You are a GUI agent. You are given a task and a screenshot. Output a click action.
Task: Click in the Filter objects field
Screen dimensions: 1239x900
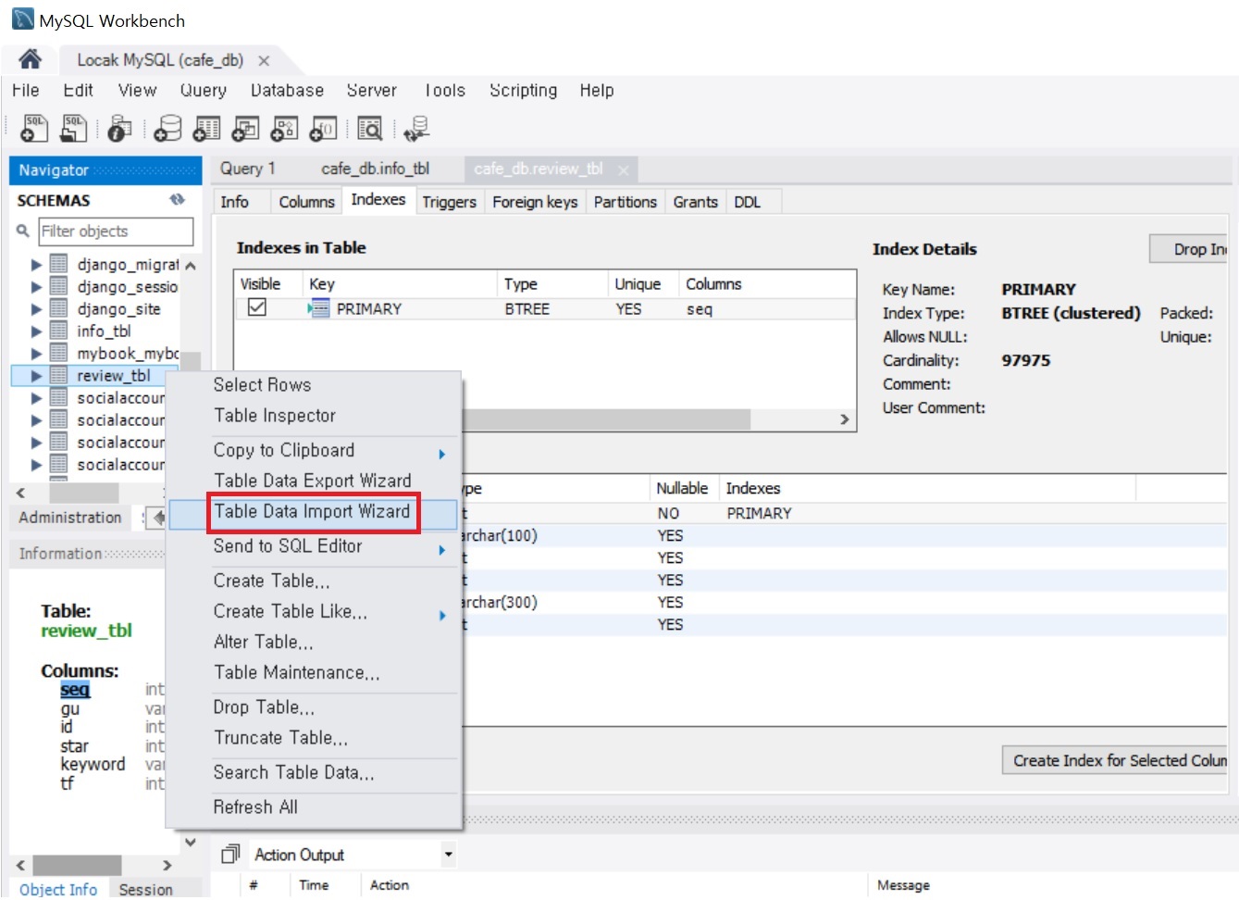click(x=115, y=231)
